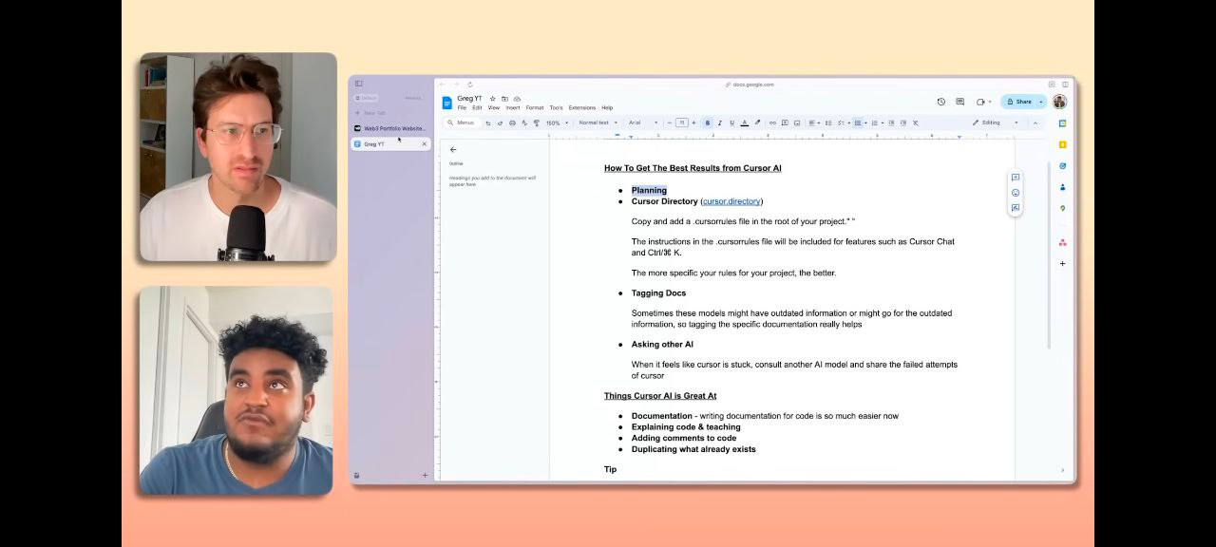Toggle the numbered list button
Screen dimensions: 1216x547
pos(874,123)
